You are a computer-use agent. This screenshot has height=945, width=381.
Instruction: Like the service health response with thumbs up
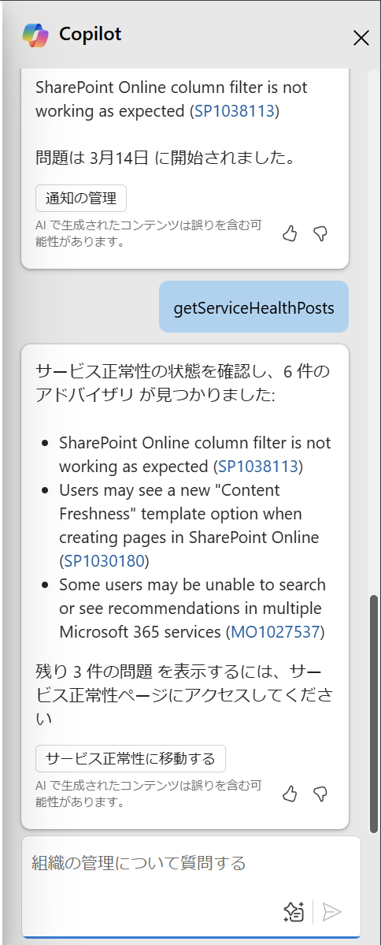290,794
